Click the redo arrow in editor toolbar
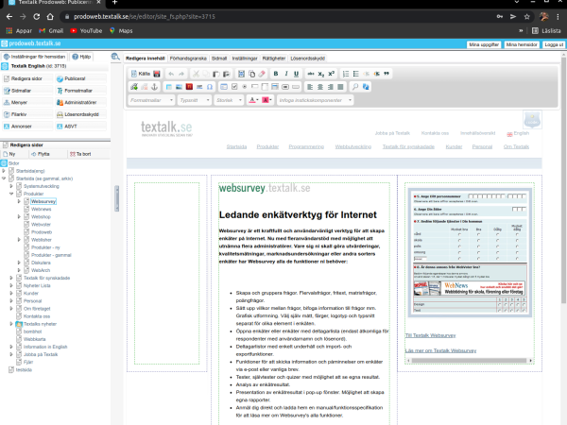Image resolution: width=567 pixels, height=425 pixels. pyautogui.click(x=181, y=74)
